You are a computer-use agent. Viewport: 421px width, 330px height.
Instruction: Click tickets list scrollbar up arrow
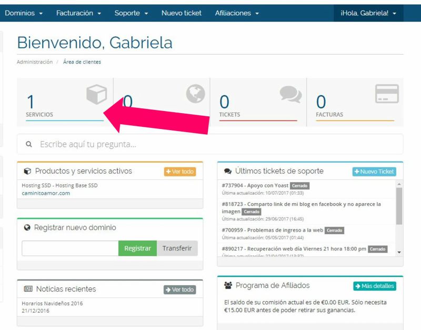(399, 184)
